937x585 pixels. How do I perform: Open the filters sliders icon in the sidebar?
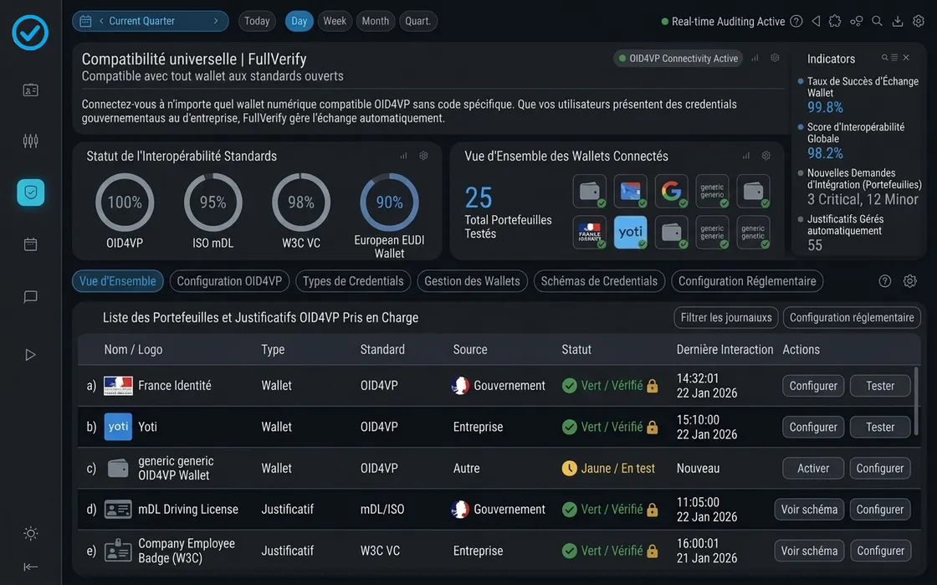pos(29,141)
